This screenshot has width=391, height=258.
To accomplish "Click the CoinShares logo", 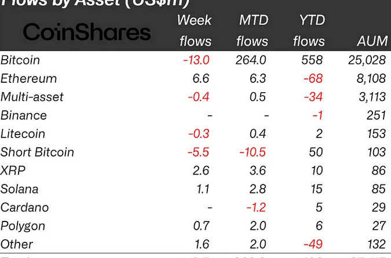I will click(86, 31).
